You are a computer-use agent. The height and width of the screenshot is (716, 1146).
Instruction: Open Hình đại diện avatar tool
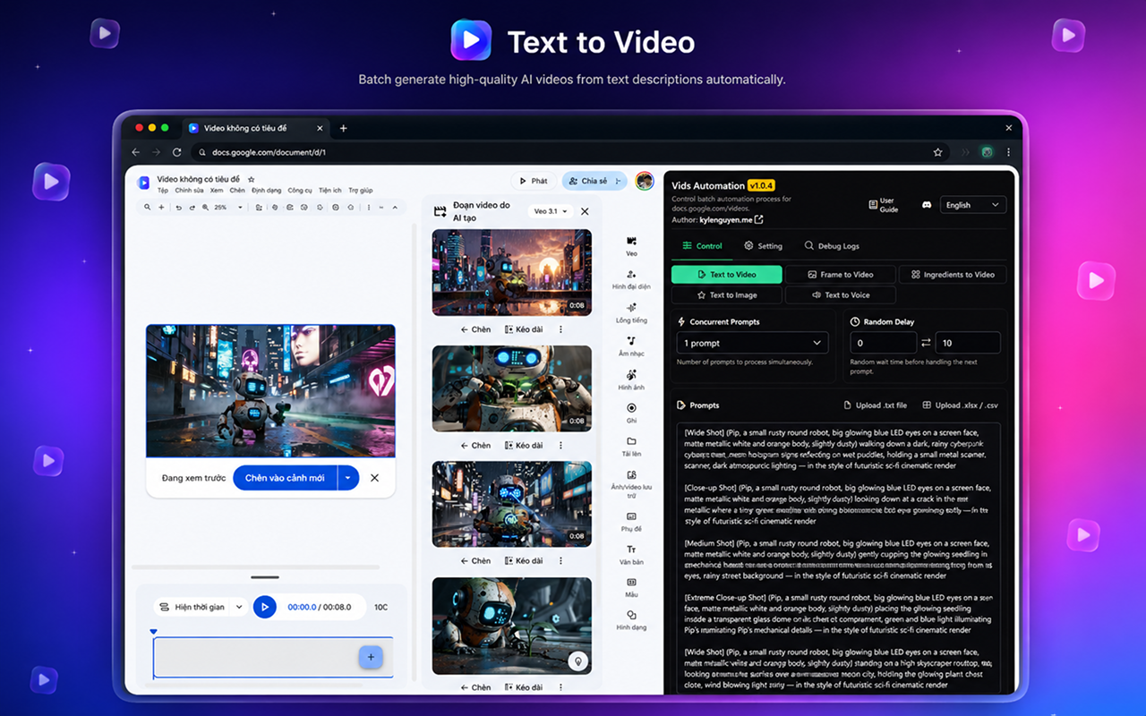631,279
